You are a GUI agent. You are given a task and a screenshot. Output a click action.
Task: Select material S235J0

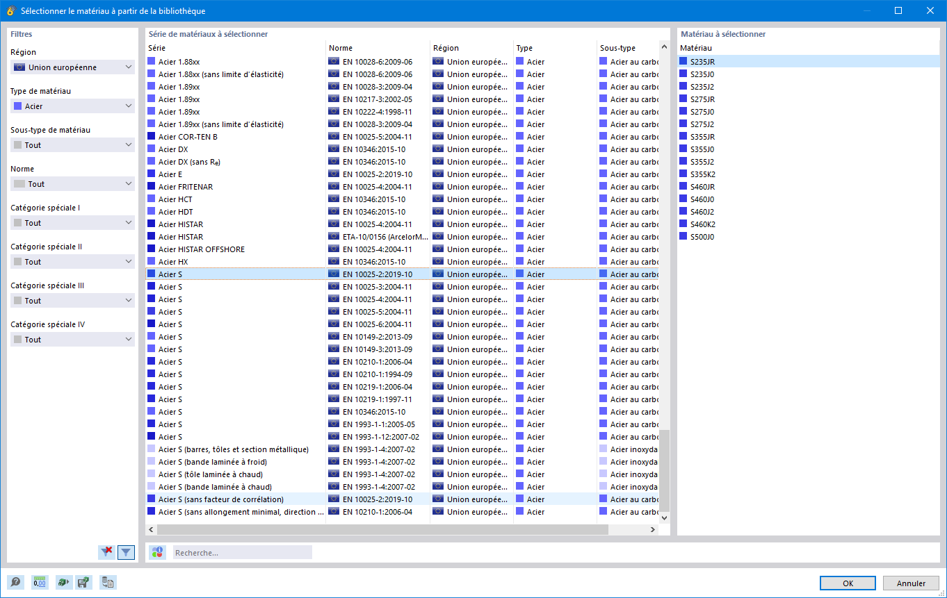[x=809, y=74]
